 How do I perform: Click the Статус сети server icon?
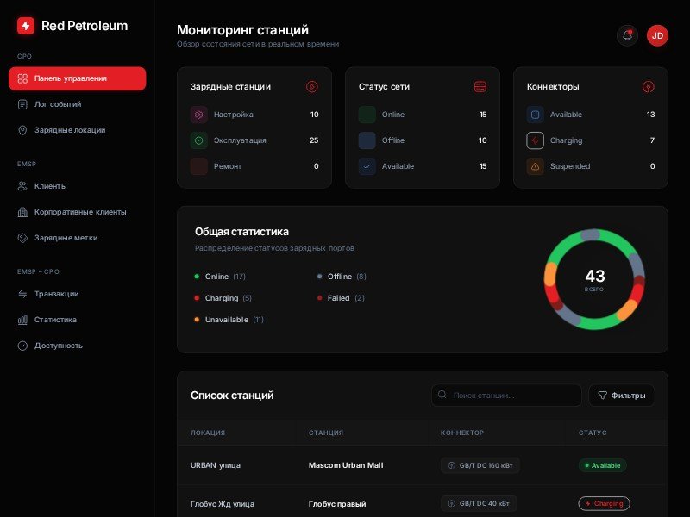point(480,87)
